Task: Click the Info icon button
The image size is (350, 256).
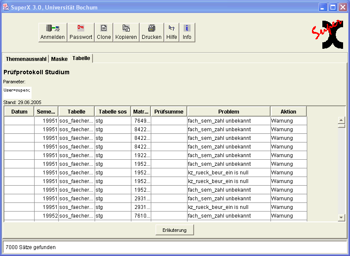Action: pos(187,32)
